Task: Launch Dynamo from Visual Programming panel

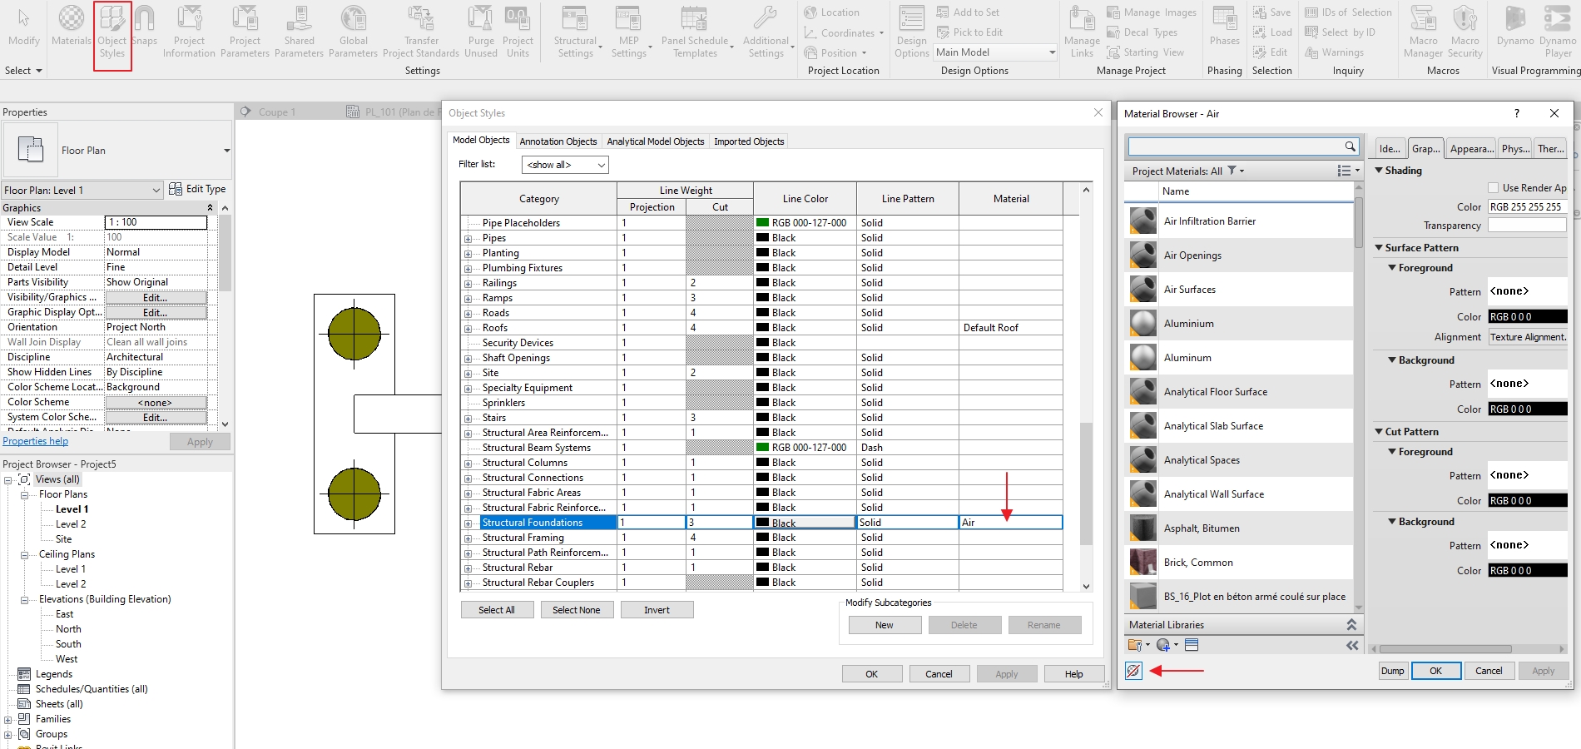Action: [1514, 29]
